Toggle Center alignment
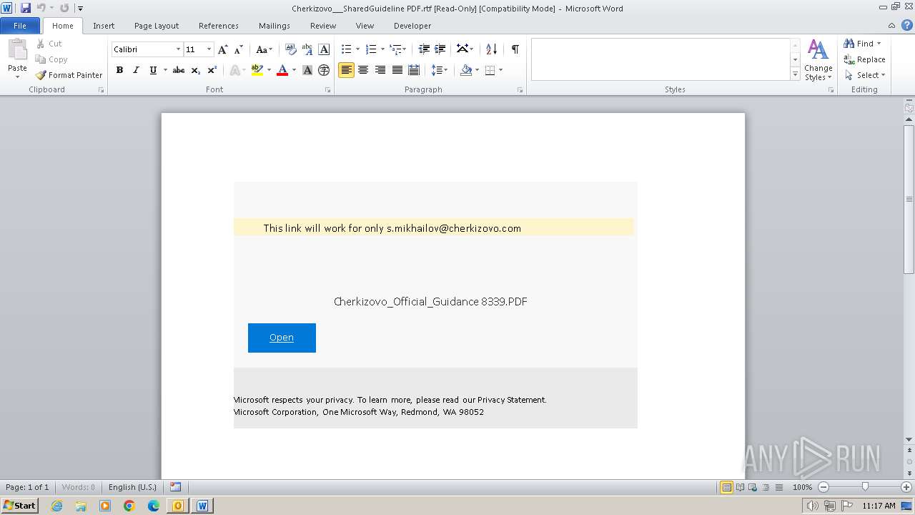The width and height of the screenshot is (915, 515). point(363,70)
